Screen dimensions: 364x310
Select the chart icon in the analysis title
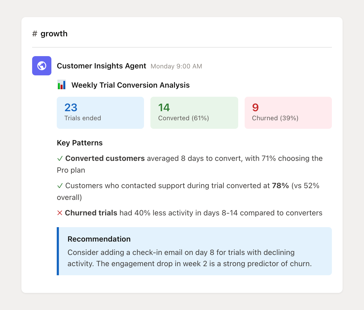click(62, 85)
